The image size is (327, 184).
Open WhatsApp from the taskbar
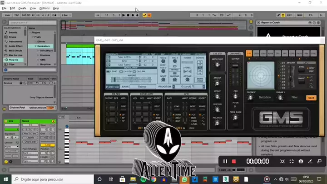pyautogui.click(x=184, y=179)
